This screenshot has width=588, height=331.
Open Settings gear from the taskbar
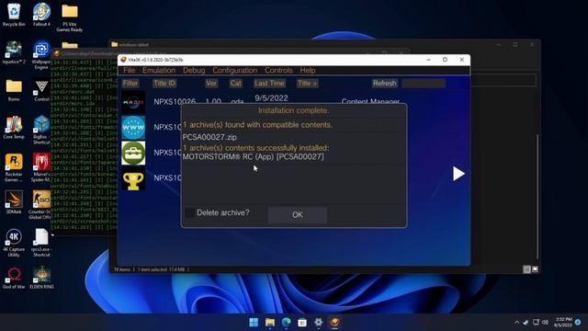(x=319, y=323)
